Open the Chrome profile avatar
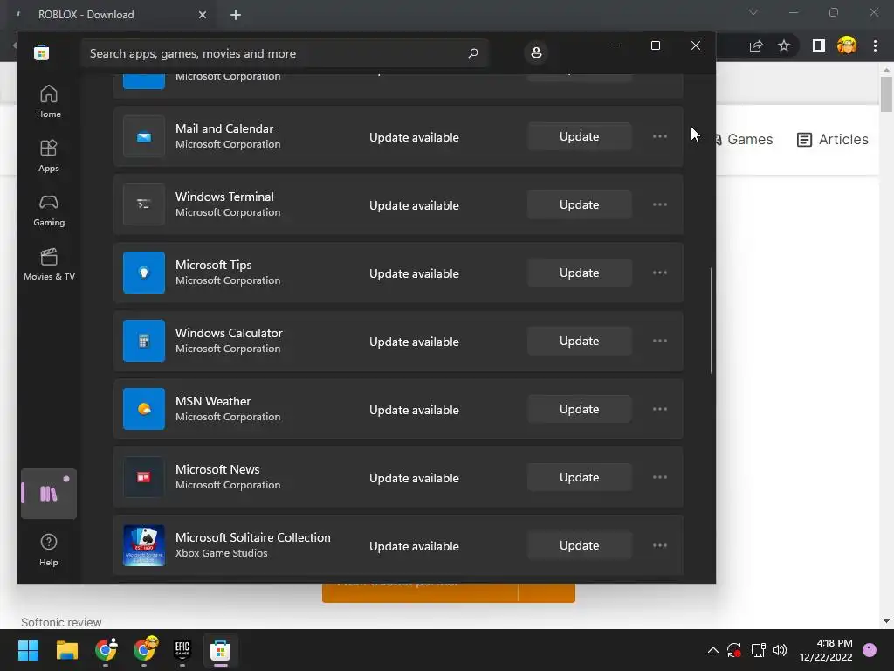This screenshot has width=894, height=671. coord(847,45)
